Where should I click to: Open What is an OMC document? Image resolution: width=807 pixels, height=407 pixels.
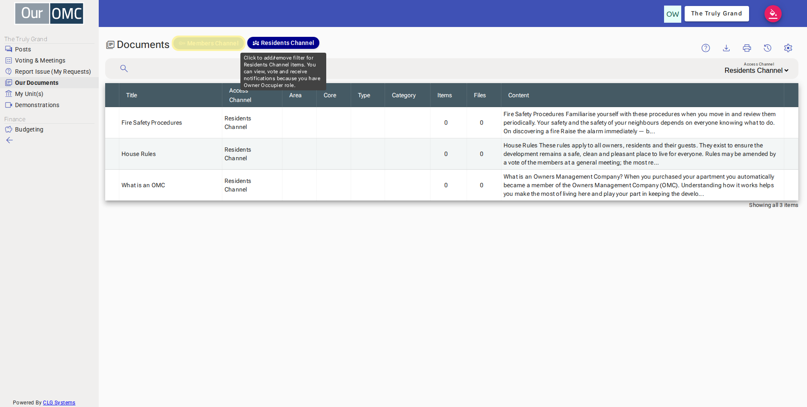tap(143, 185)
